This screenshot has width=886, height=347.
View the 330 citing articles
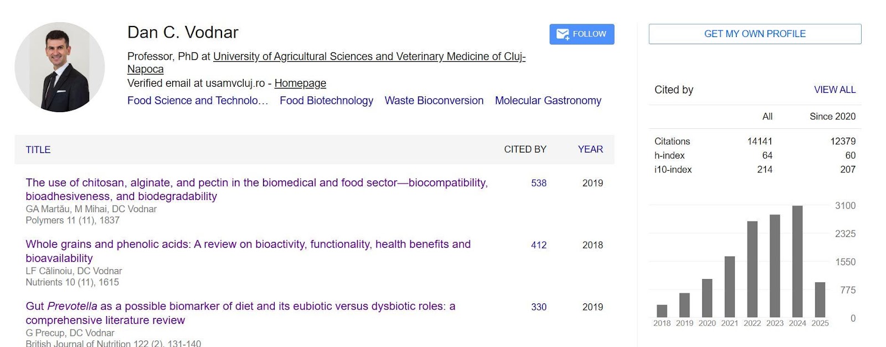pos(539,307)
